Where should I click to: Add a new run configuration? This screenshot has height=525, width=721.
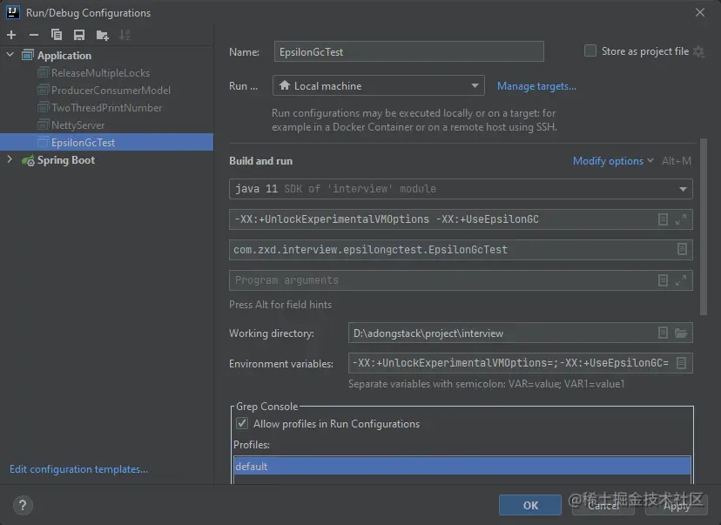pyautogui.click(x=11, y=35)
